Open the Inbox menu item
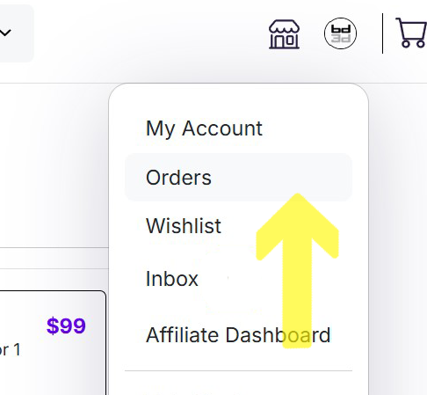This screenshot has height=395, width=427. pos(172,279)
